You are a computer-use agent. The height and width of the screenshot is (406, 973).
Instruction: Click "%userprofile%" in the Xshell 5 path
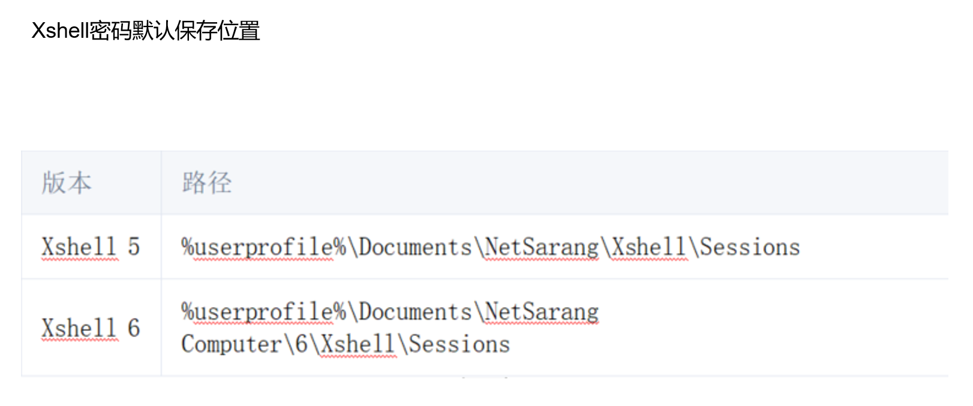pyautogui.click(x=264, y=247)
